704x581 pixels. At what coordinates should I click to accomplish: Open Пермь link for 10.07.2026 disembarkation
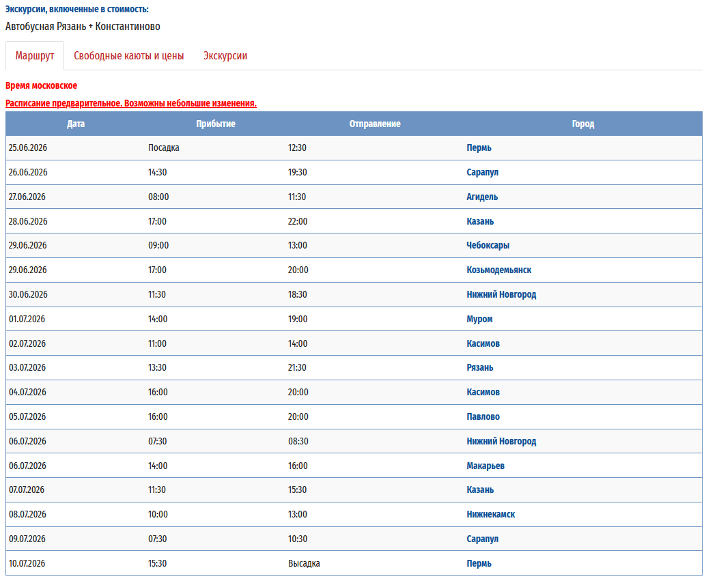(x=479, y=564)
